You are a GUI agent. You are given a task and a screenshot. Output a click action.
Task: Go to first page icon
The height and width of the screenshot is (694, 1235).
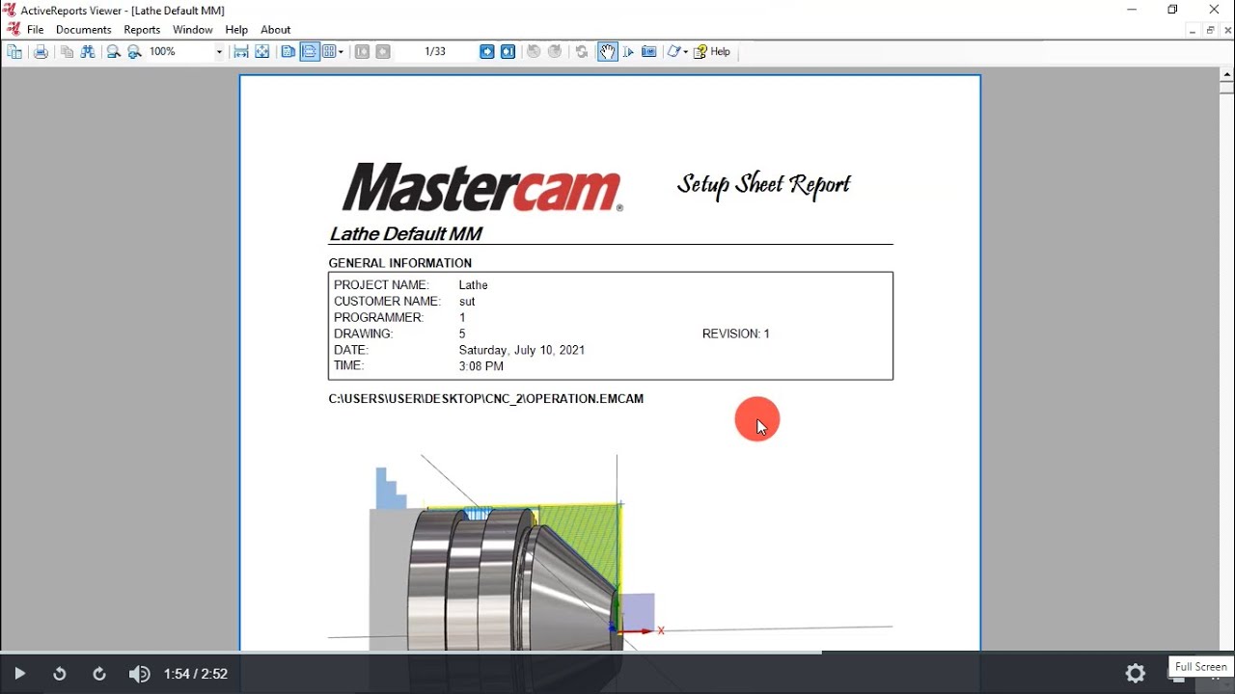pyautogui.click(x=362, y=52)
